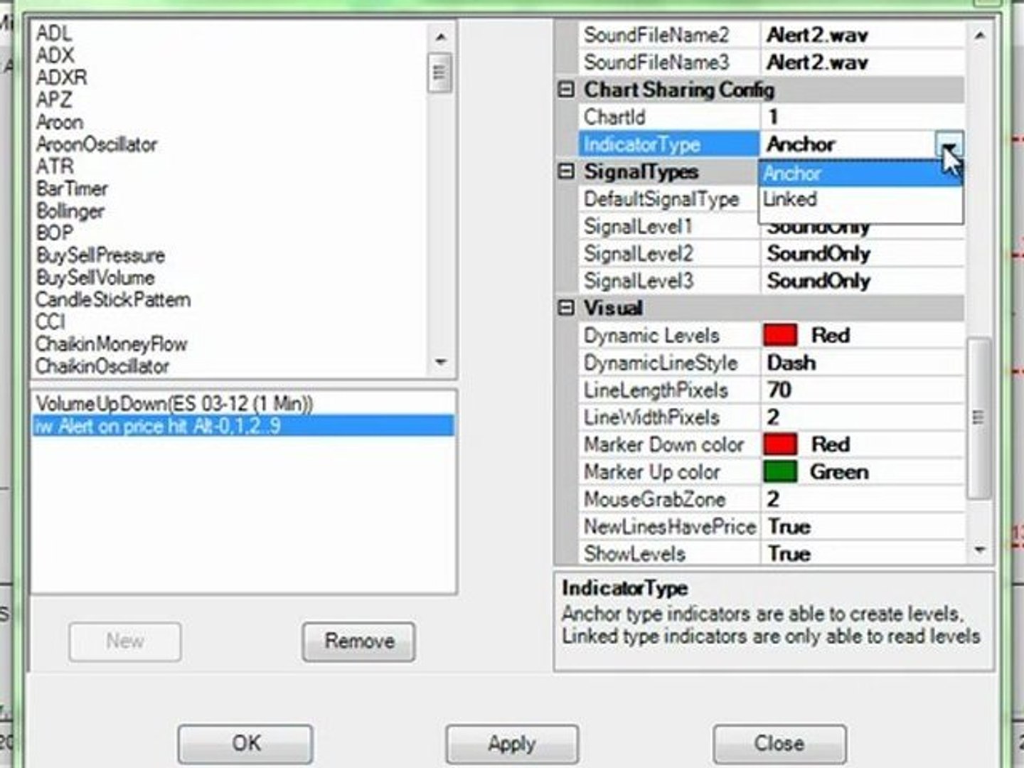Edit MouseGrabZone value 2
The width and height of the screenshot is (1024, 768).
coord(863,499)
